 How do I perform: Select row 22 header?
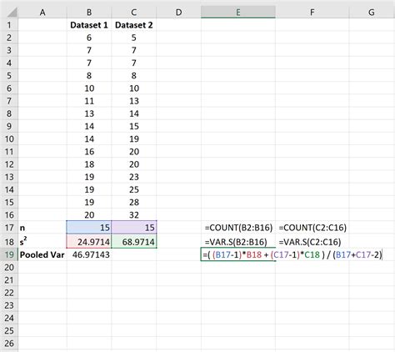(9, 293)
